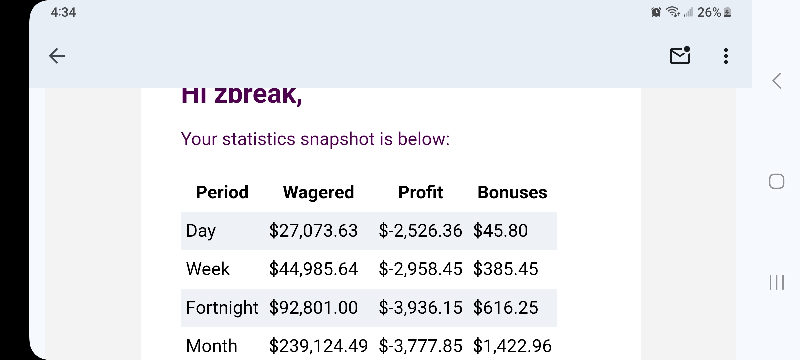Tap the Profit column header
The width and height of the screenshot is (800, 360).
[x=420, y=192]
